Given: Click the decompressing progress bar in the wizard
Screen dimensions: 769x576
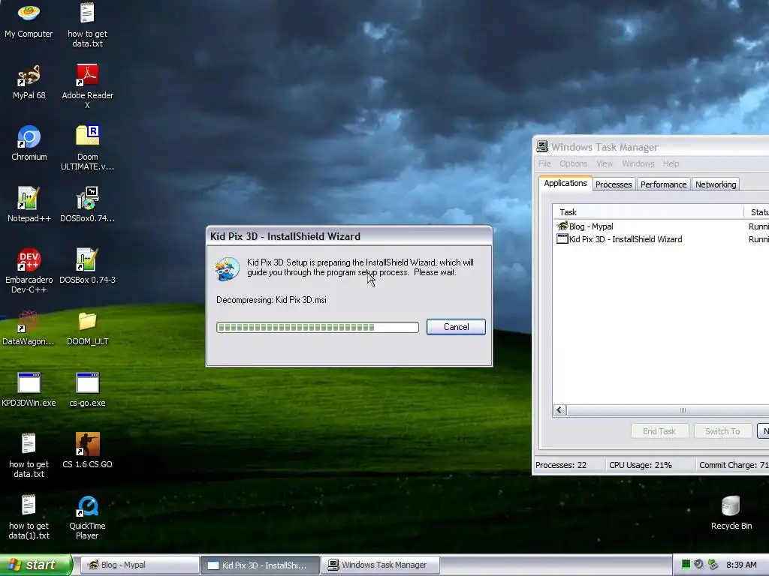Looking at the screenshot, I should pos(318,327).
